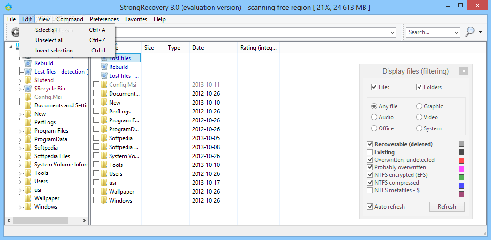Close the Display files filtering panel

[x=464, y=71]
